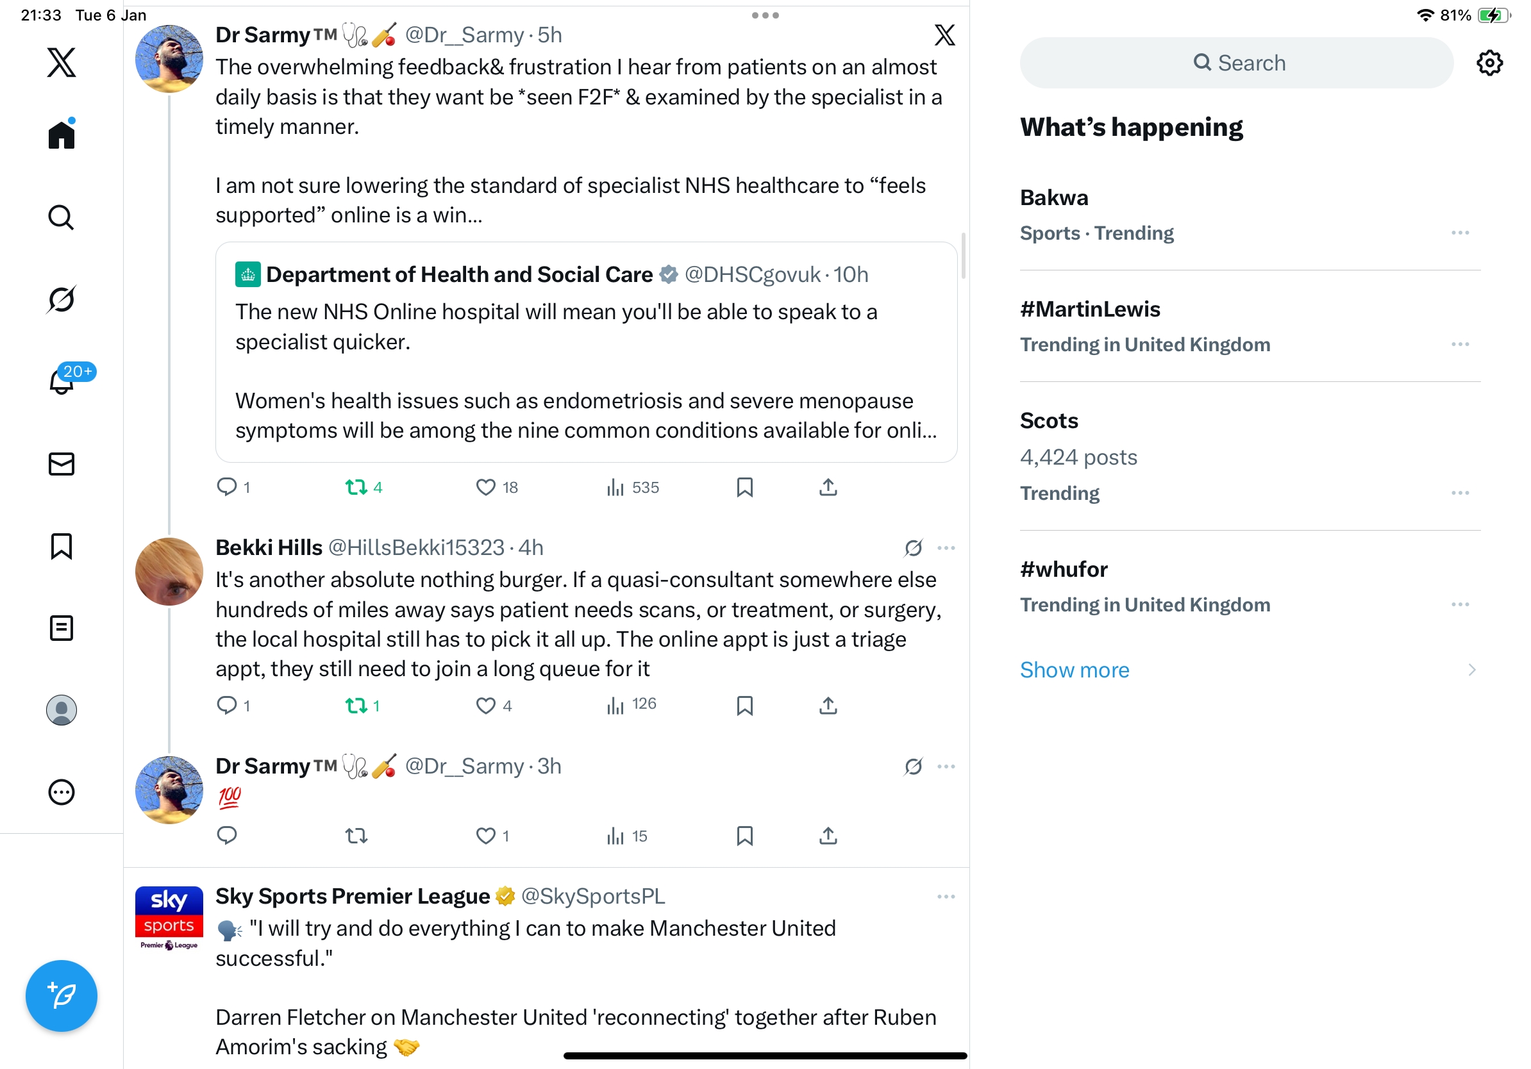This screenshot has height=1069, width=1531.
Task: Ask Grok about Bekki Hills' post
Action: click(913, 548)
